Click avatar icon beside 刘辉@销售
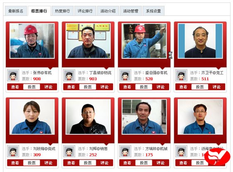233x172 pixels. coord(69,151)
